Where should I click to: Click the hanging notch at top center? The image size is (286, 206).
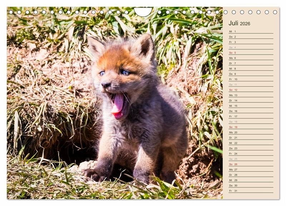tap(143, 12)
